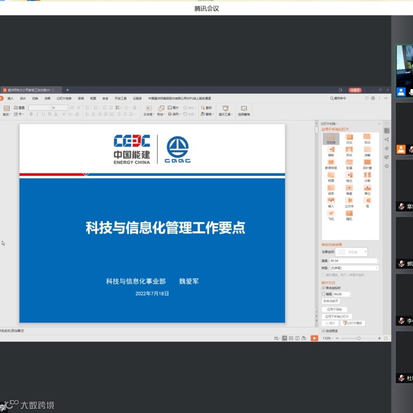Image resolution: width=413 pixels, height=413 pixels.
Task: Apply the 立方体 cube transition
Action: click(349, 203)
